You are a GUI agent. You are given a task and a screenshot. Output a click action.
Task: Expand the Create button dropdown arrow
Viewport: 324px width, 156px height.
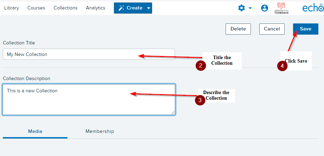(x=149, y=8)
